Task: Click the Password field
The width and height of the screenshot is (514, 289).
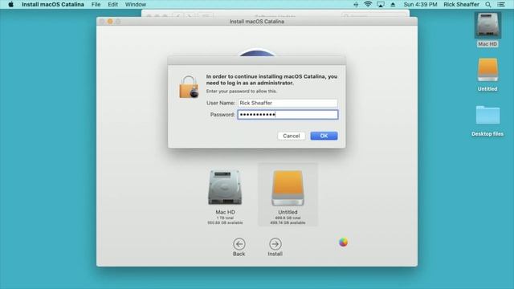Action: [288, 115]
